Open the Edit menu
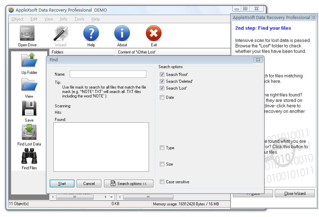Image resolution: width=319 pixels, height=217 pixels. tap(34, 19)
